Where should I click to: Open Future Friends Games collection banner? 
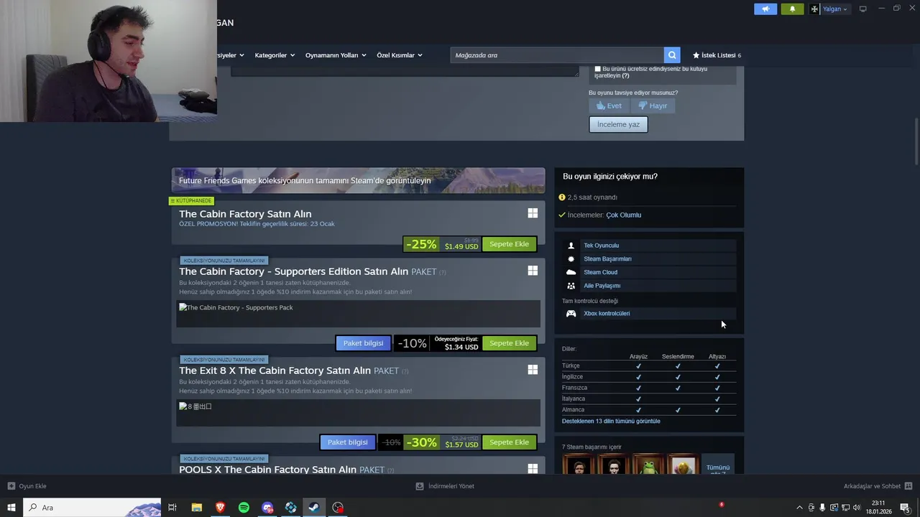[358, 180]
